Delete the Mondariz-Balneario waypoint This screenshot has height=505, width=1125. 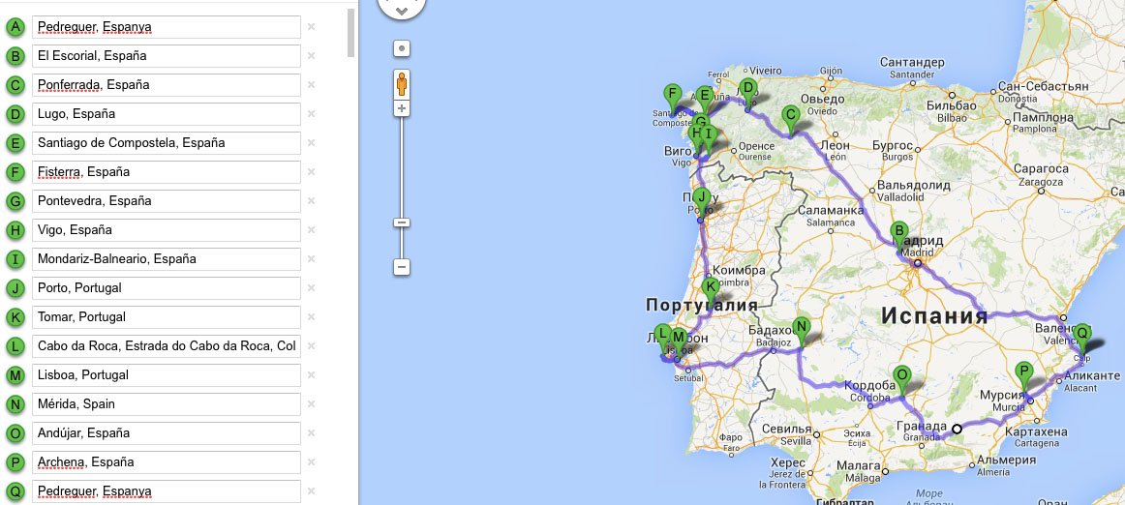(x=312, y=259)
